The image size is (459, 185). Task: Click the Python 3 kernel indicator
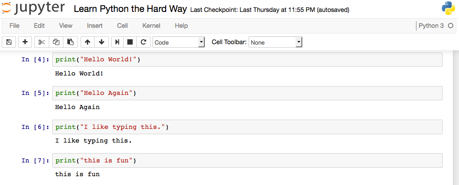(x=431, y=26)
